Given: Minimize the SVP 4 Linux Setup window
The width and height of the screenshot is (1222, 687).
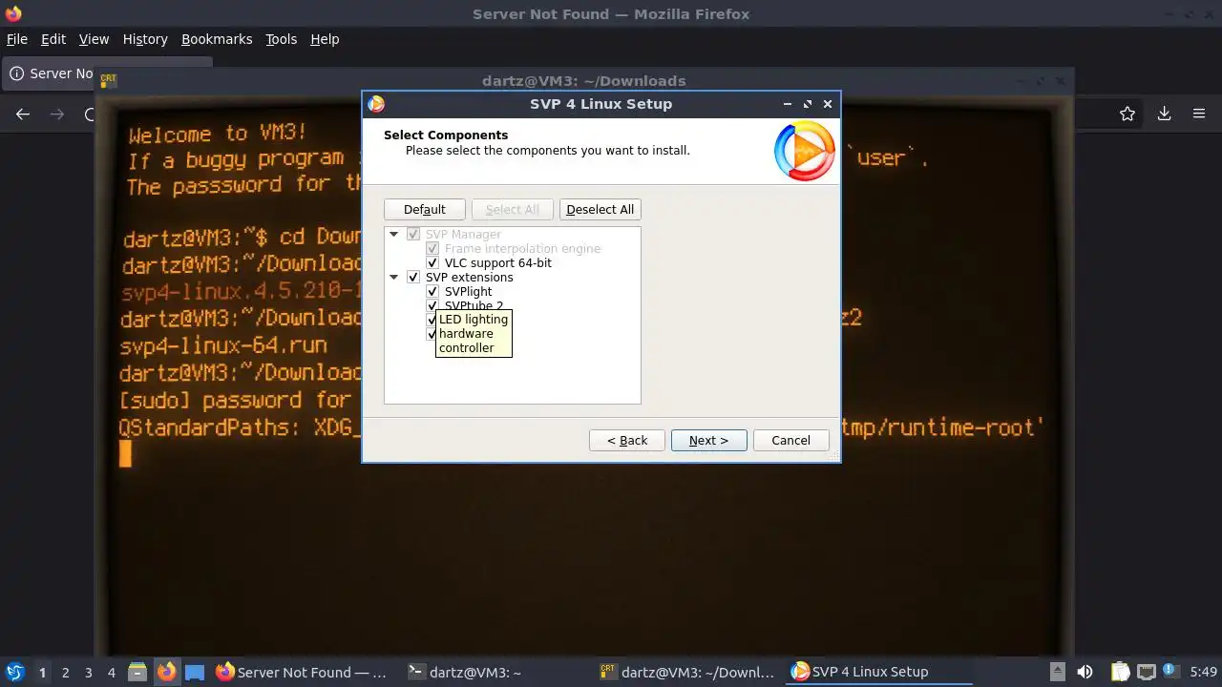Looking at the screenshot, I should click(x=788, y=104).
